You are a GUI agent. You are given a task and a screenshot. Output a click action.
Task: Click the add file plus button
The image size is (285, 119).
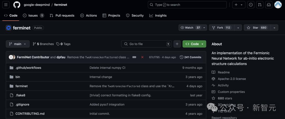pos(177,44)
